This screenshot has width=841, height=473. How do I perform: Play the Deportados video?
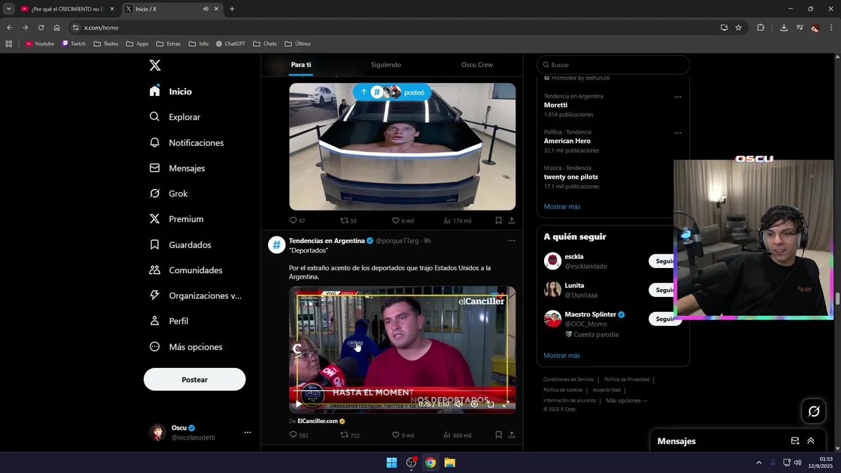point(299,404)
